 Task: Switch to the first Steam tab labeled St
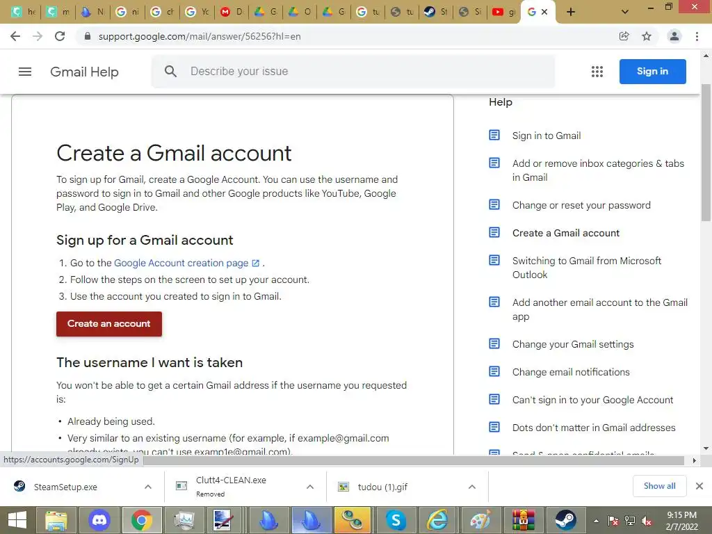coord(435,13)
